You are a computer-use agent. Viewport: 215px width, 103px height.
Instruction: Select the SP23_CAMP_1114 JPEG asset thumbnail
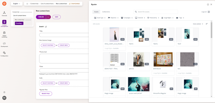(x=114, y=35)
